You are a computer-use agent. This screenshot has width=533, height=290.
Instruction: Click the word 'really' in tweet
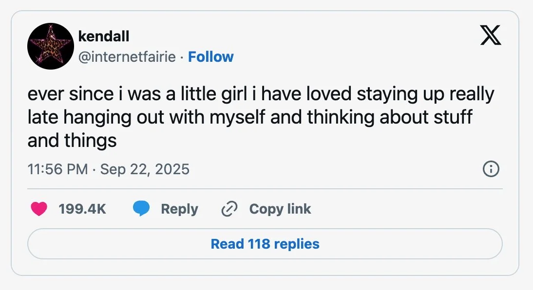pos(471,94)
